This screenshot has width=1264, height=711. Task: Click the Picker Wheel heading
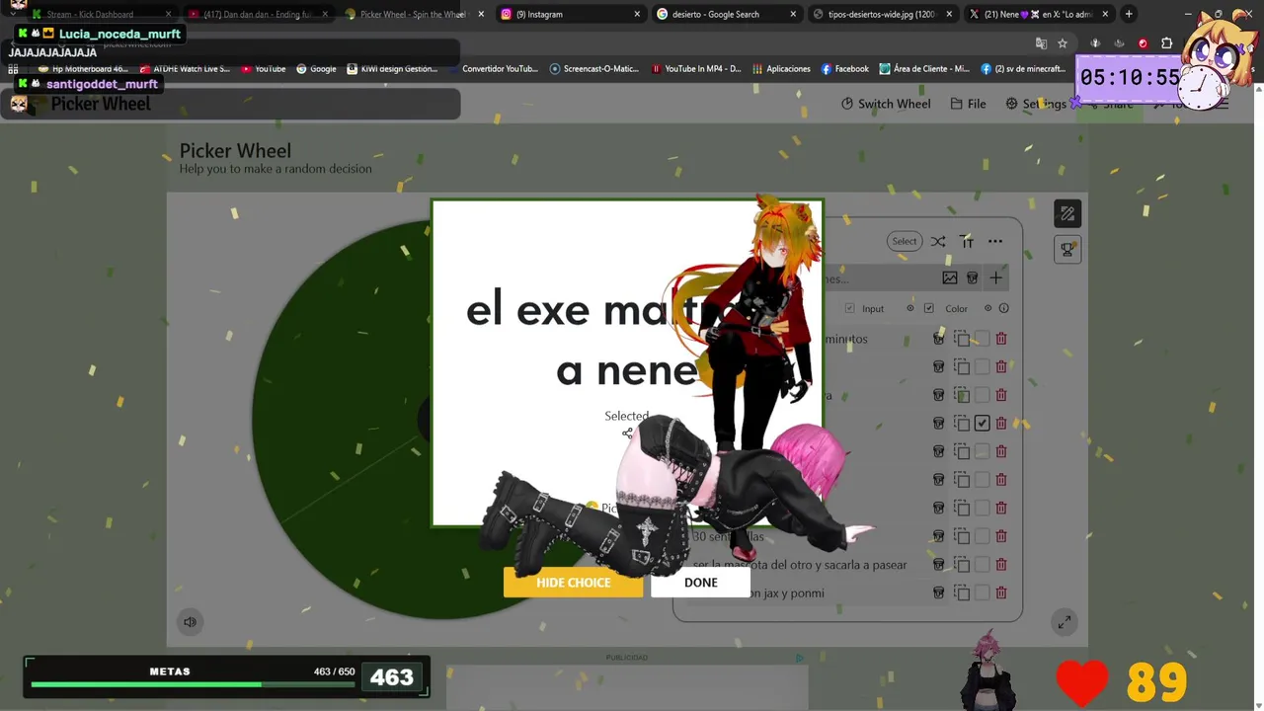coord(235,151)
